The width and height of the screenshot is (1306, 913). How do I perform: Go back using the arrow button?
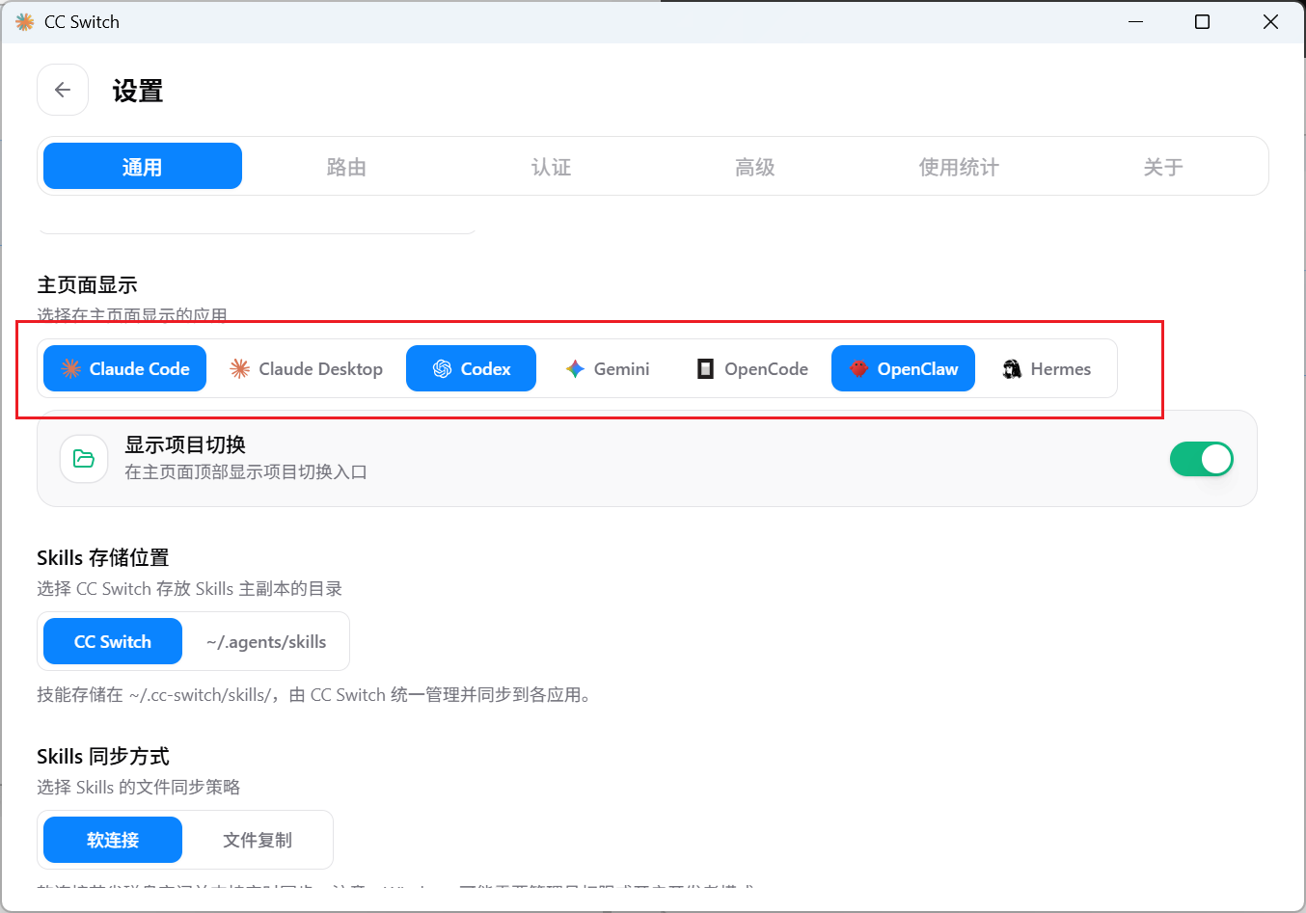click(x=63, y=90)
